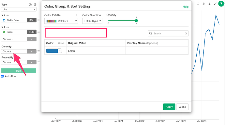This screenshot has width=225, height=125.
Task: Edit Sales color with pencil icon
Action: click(60, 51)
